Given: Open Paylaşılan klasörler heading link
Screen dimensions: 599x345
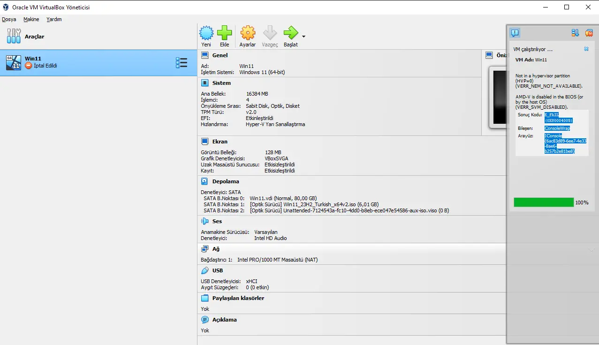Looking at the screenshot, I should pos(238,298).
